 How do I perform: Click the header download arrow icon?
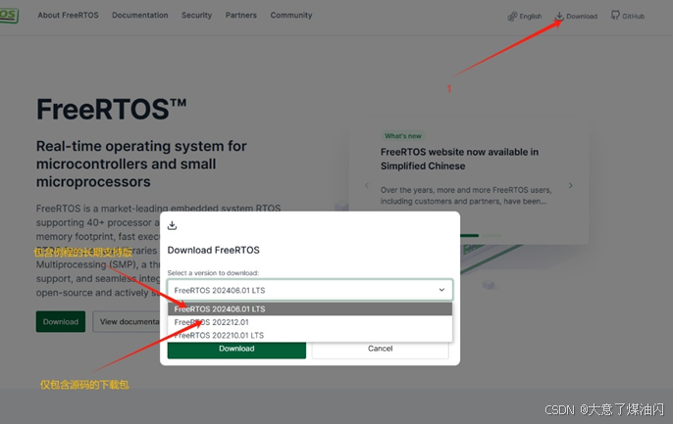559,17
